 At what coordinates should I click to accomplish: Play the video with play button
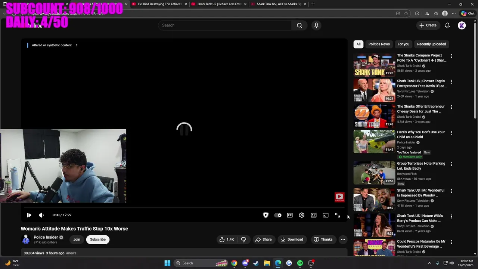pyautogui.click(x=29, y=215)
